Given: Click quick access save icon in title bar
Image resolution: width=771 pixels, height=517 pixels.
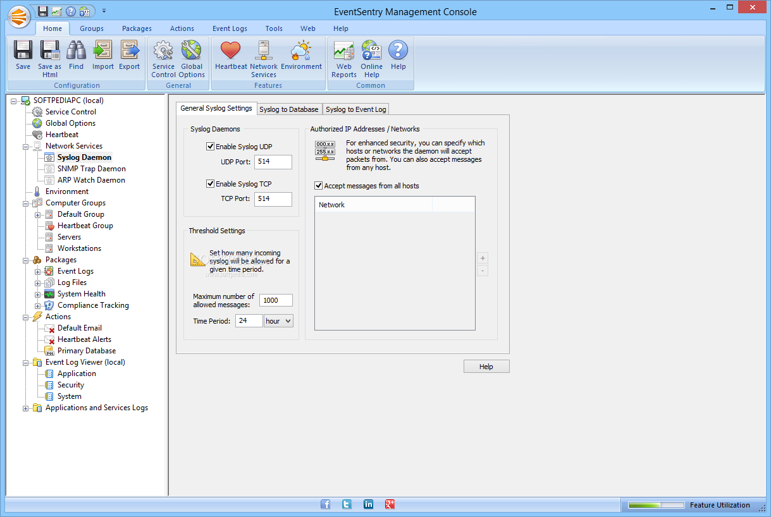Looking at the screenshot, I should pyautogui.click(x=42, y=11).
